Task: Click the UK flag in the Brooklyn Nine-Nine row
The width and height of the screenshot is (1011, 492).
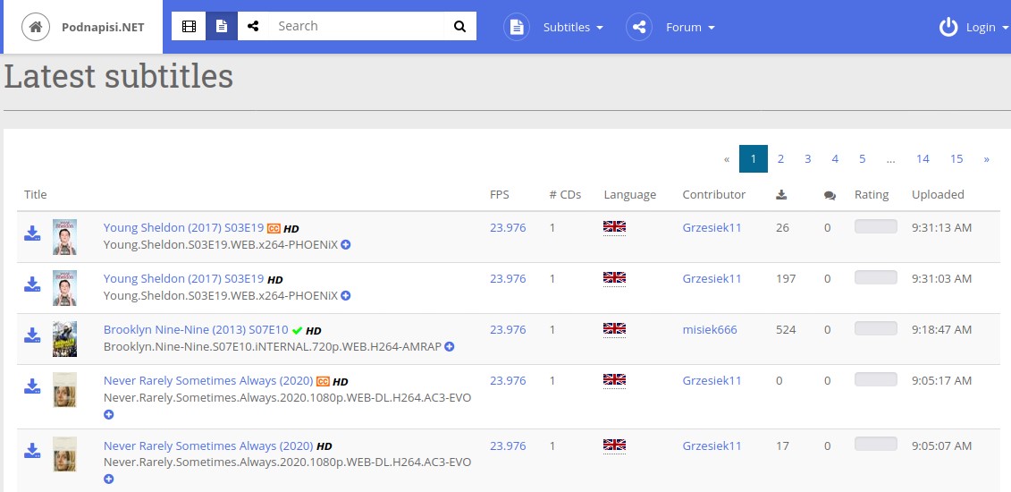Action: tap(614, 329)
